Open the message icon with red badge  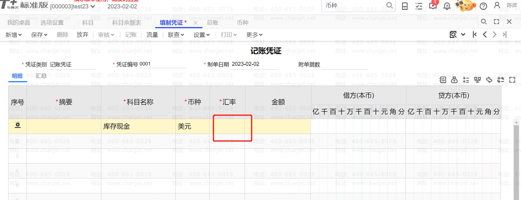coord(433,5)
